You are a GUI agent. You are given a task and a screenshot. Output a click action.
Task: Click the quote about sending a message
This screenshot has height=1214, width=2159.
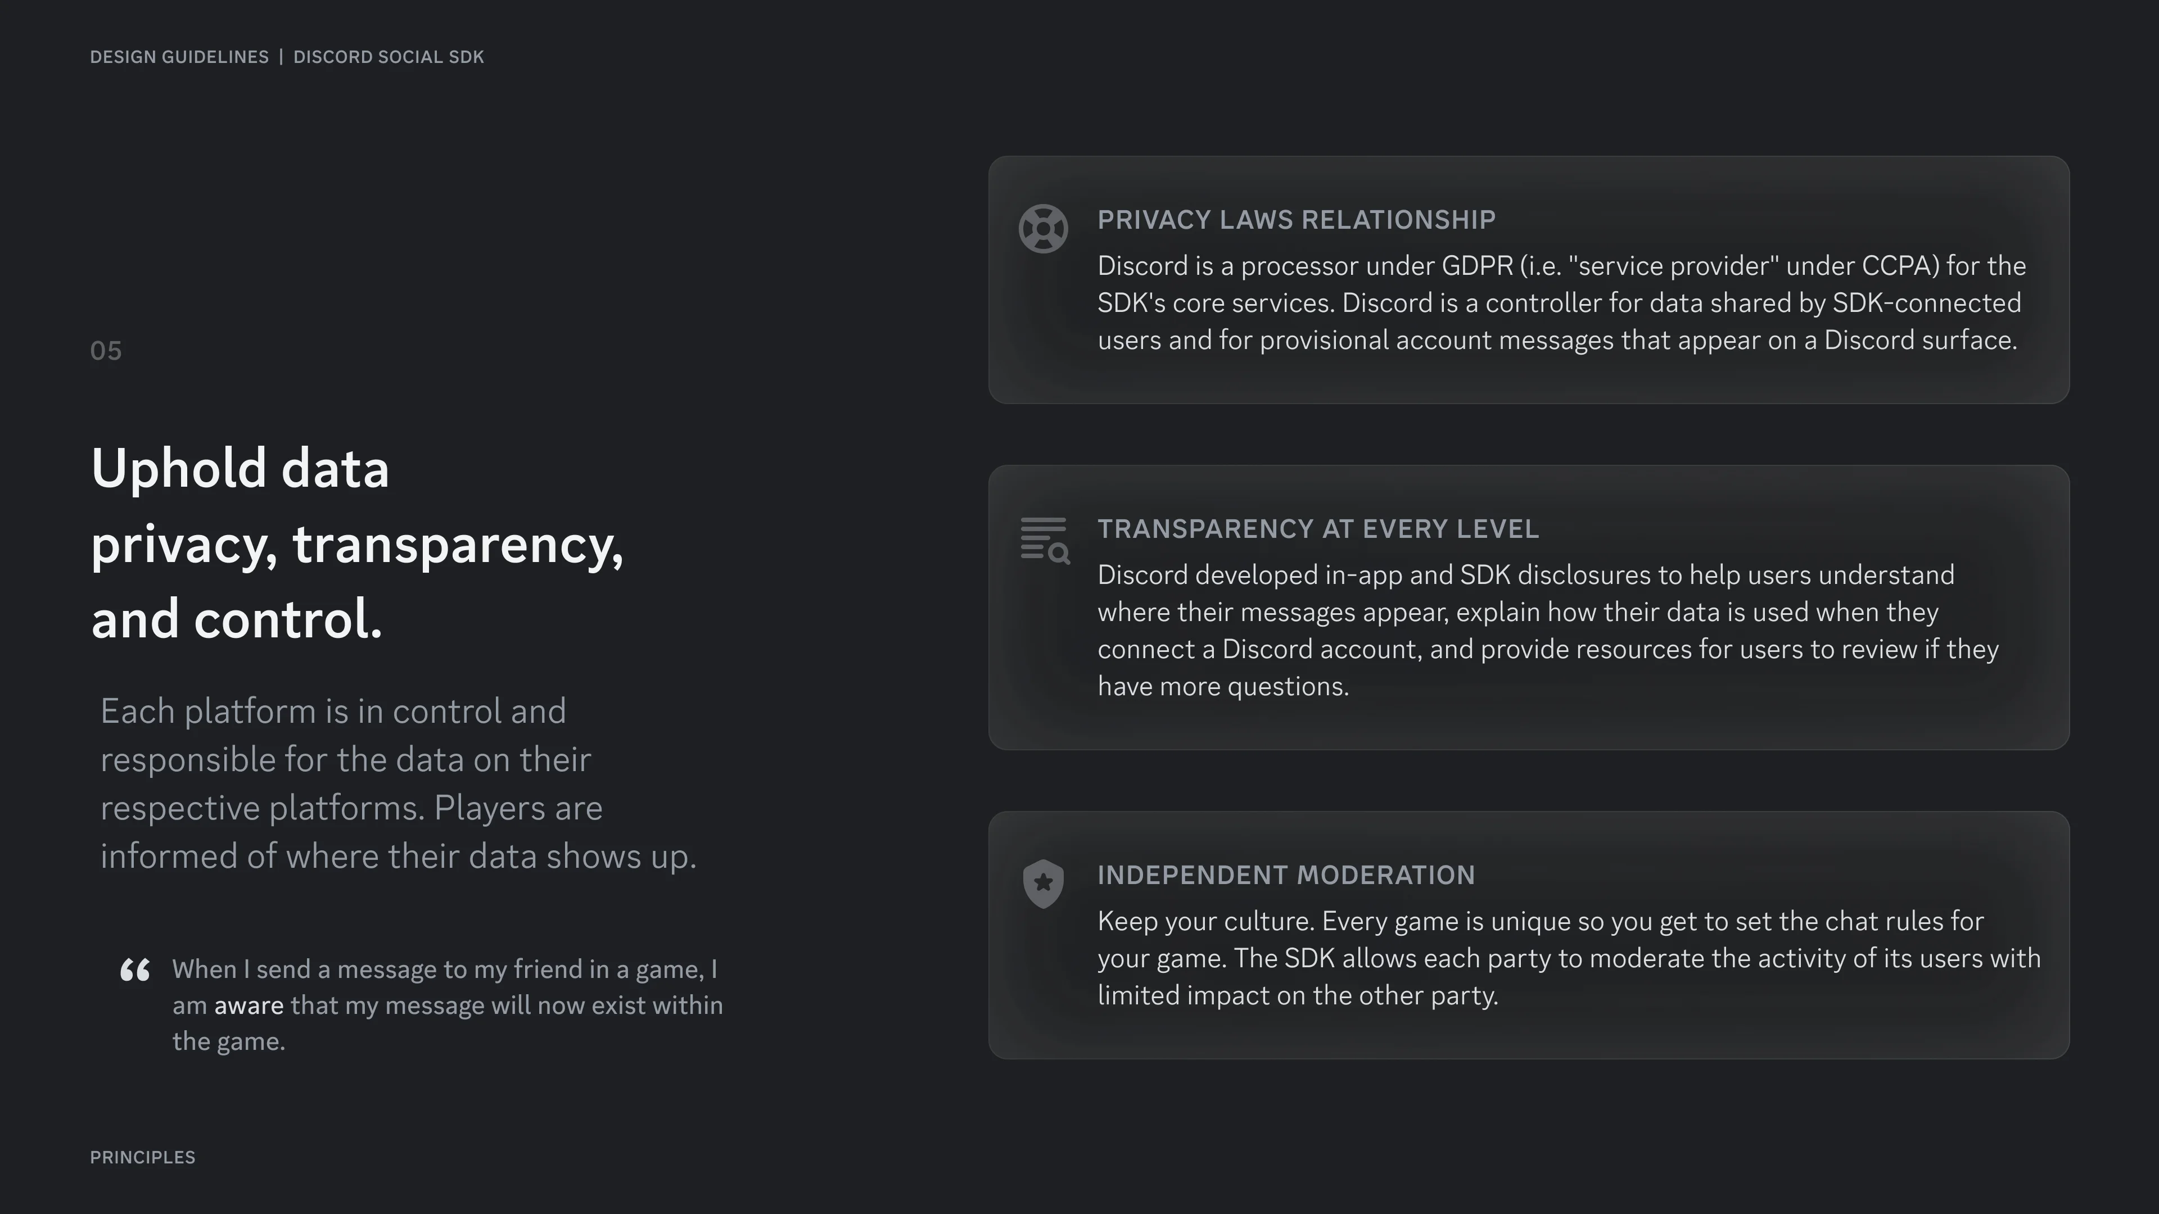448,1005
